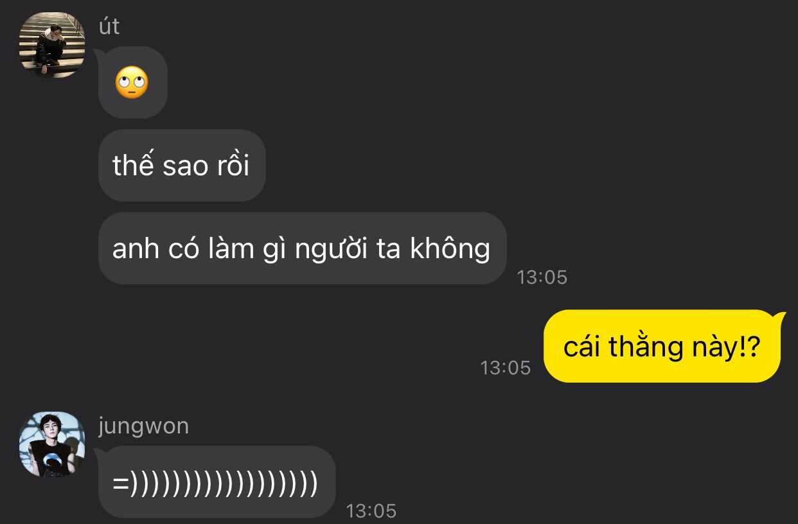Select the "thế sao rồi" message bubble

click(x=182, y=166)
